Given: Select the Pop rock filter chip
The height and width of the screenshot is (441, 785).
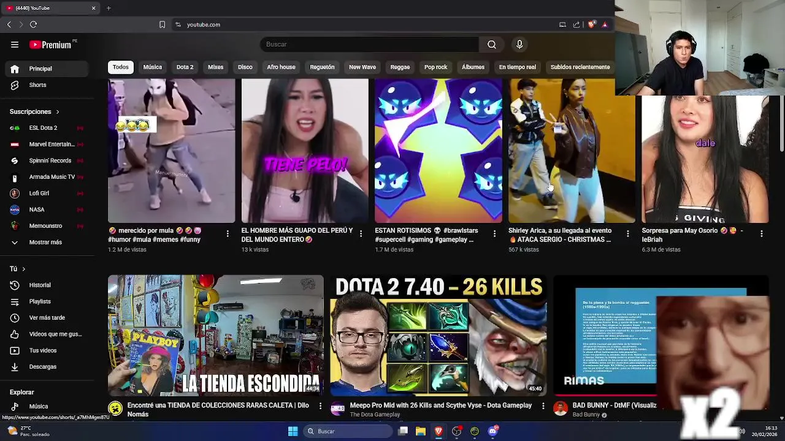Looking at the screenshot, I should coord(436,67).
